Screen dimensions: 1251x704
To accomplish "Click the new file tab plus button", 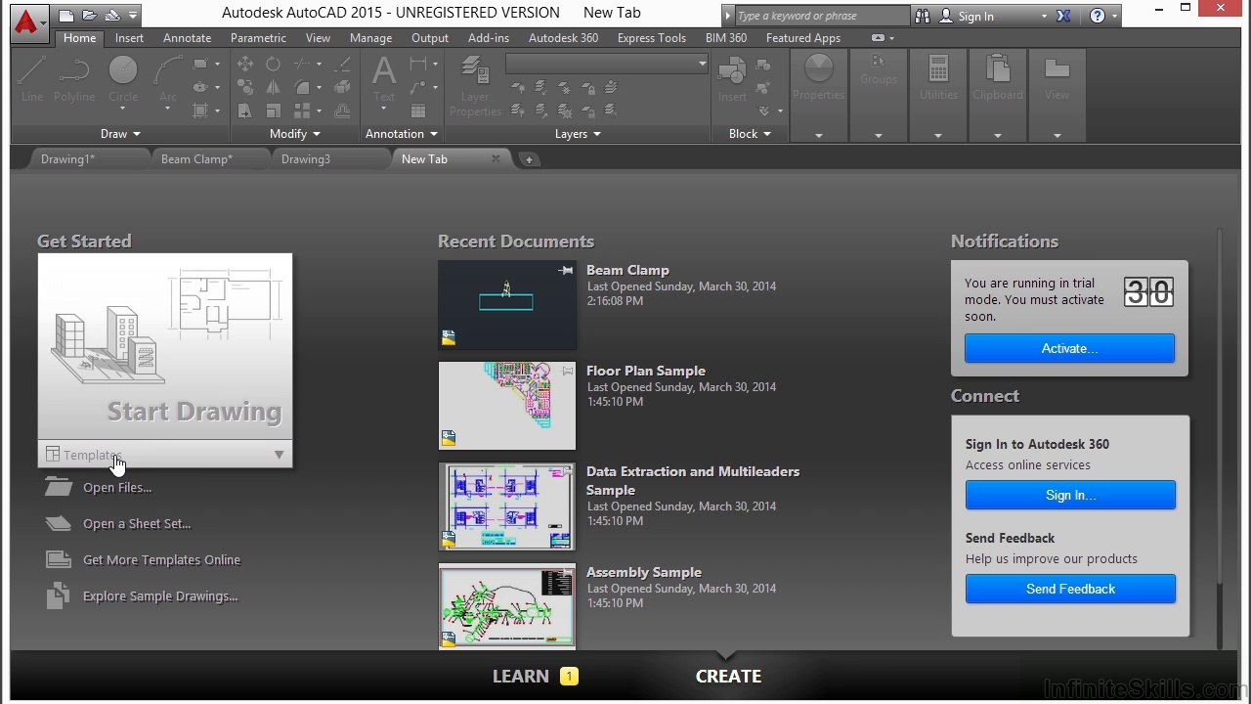I will coord(529,159).
